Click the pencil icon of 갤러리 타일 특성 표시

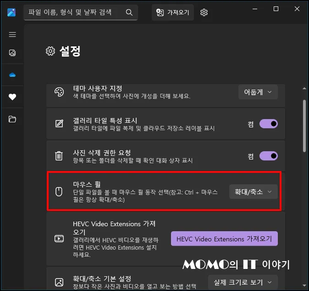pos(59,124)
